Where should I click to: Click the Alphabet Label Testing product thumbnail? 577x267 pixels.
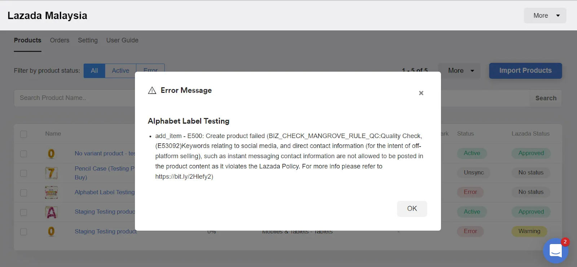[x=51, y=192]
